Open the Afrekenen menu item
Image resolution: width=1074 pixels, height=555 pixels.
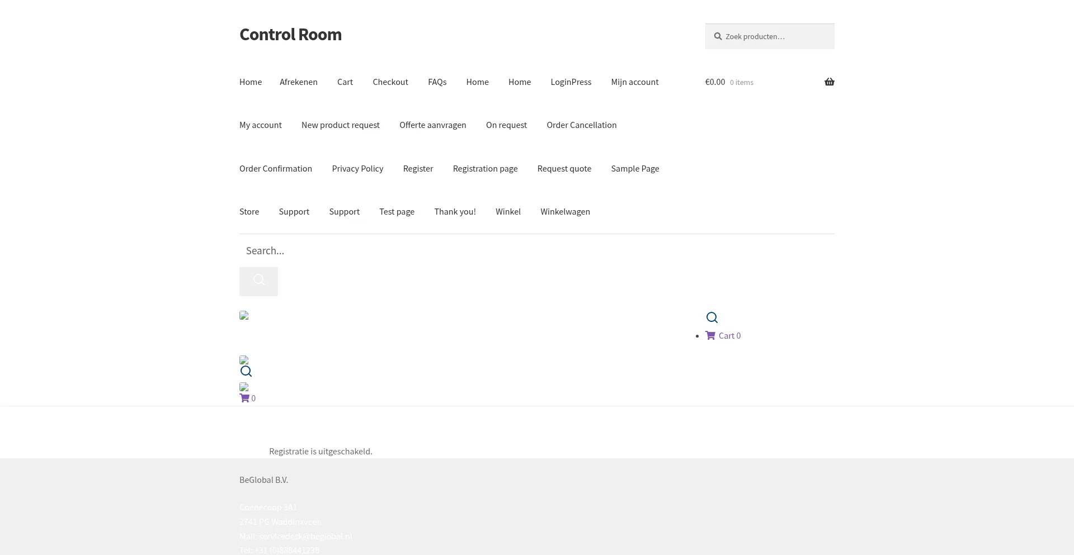pos(298,82)
